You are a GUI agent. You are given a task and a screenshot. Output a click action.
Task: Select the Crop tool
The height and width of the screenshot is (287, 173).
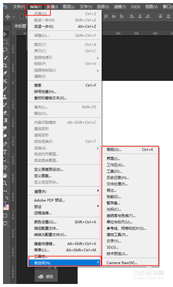click(x=5, y=66)
